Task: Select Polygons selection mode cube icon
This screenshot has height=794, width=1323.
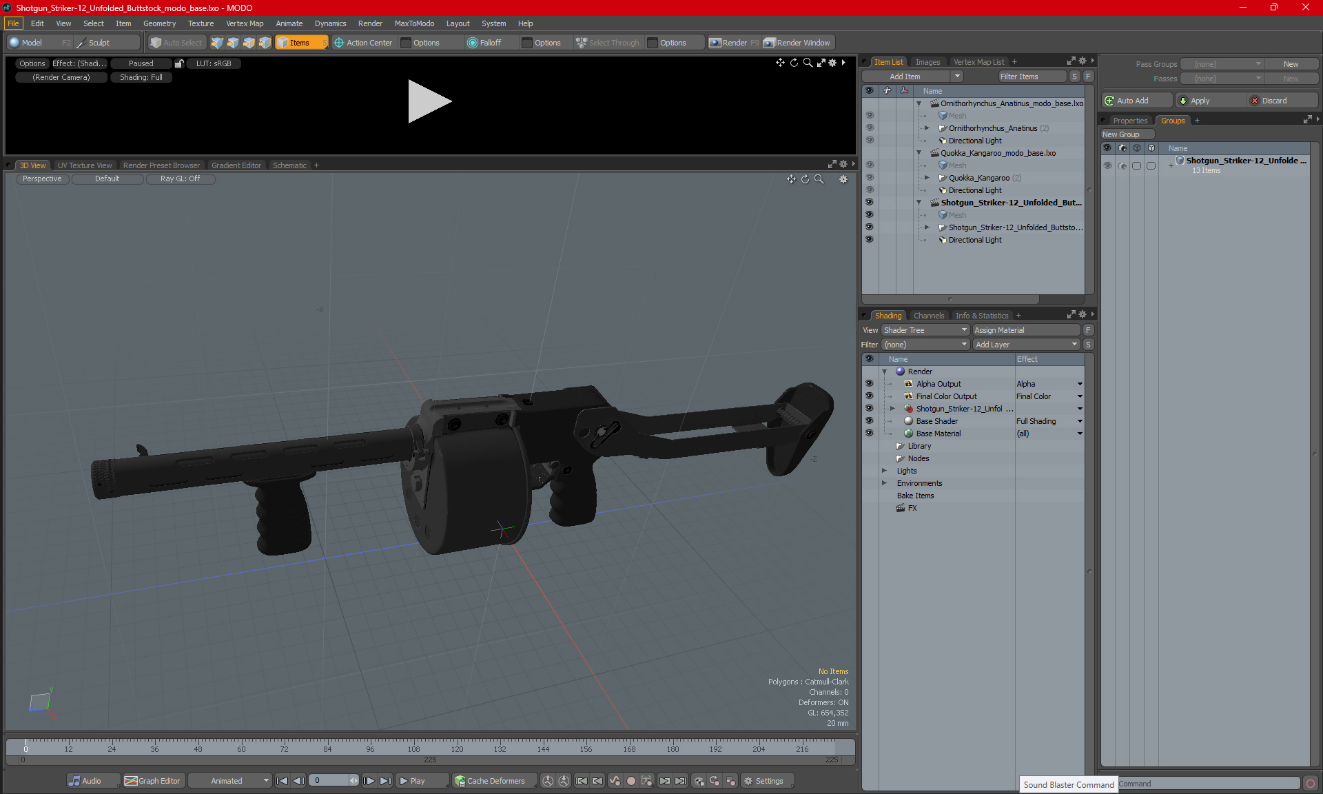Action: click(x=249, y=43)
